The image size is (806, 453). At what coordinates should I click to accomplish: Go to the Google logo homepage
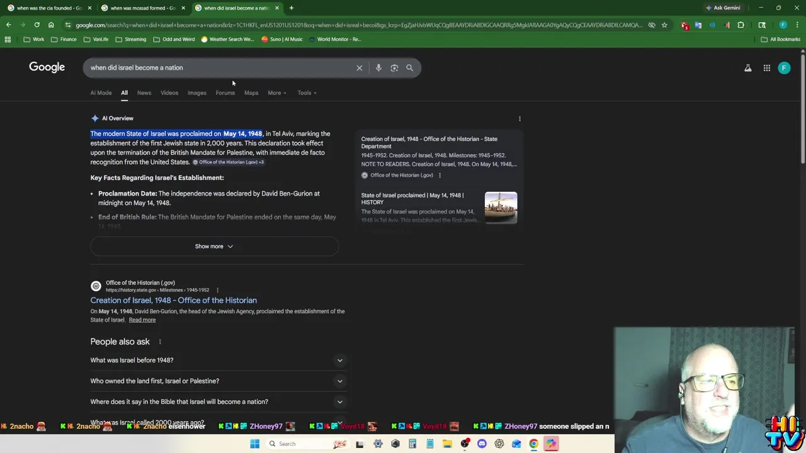click(47, 67)
